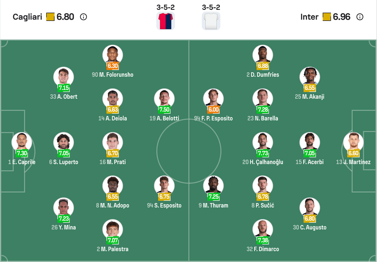Click M. Folorunsho's 6.30 rating badge
This screenshot has height=262, width=377.
tap(113, 66)
